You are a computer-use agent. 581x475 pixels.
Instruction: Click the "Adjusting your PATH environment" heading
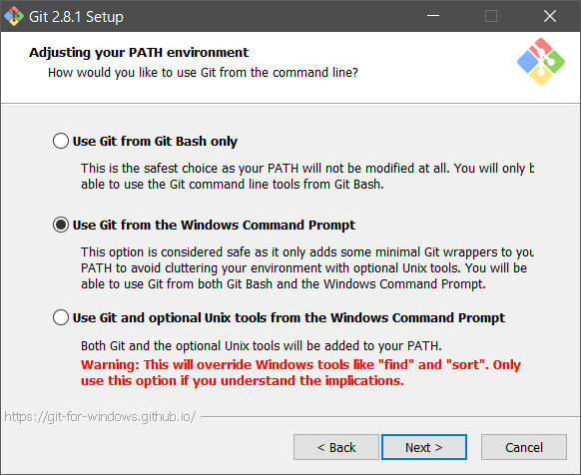tap(139, 53)
